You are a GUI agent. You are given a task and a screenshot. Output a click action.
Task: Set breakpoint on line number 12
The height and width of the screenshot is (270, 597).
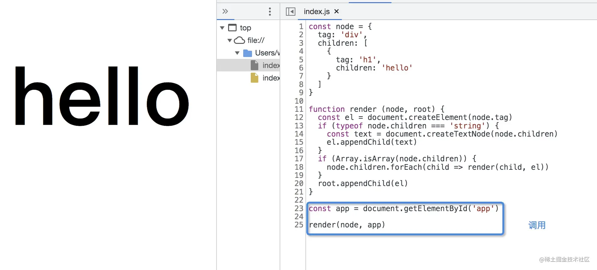299,117
